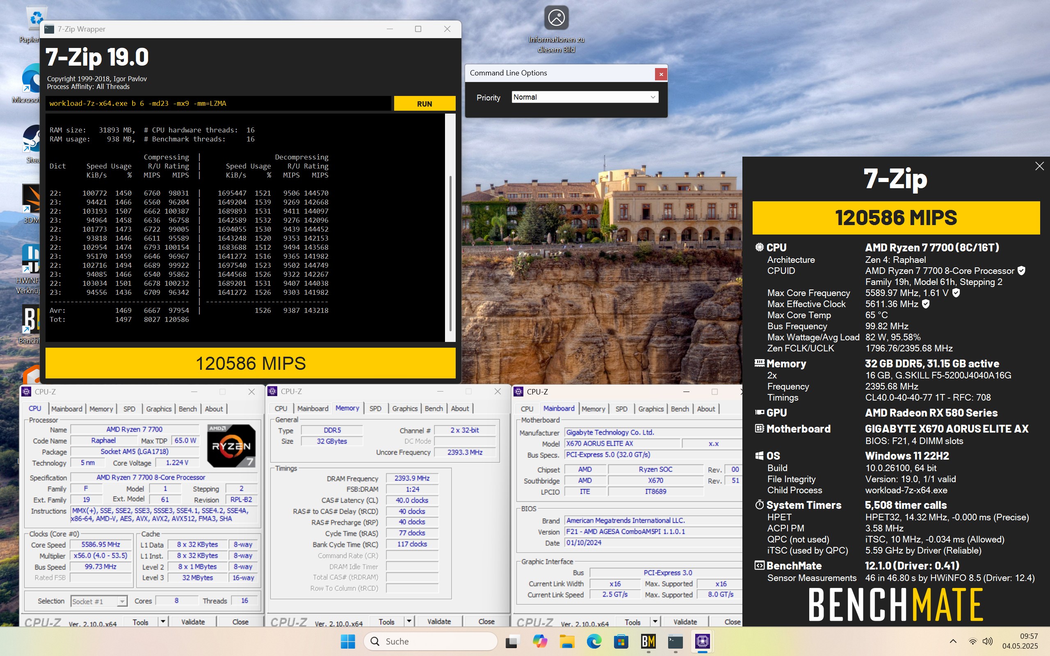Click the Core Speed value 5586.95 MHz

(100, 544)
